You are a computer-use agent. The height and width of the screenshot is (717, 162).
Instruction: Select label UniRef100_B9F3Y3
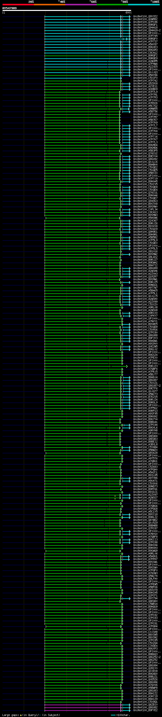pyautogui.click(x=145, y=338)
